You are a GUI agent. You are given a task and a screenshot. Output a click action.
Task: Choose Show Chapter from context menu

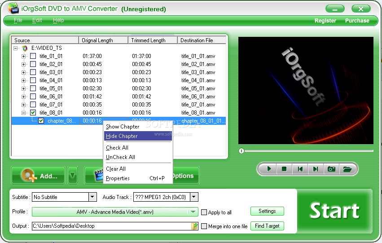138,127
